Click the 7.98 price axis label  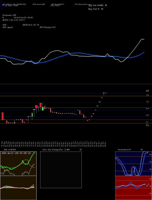coord(147,95)
